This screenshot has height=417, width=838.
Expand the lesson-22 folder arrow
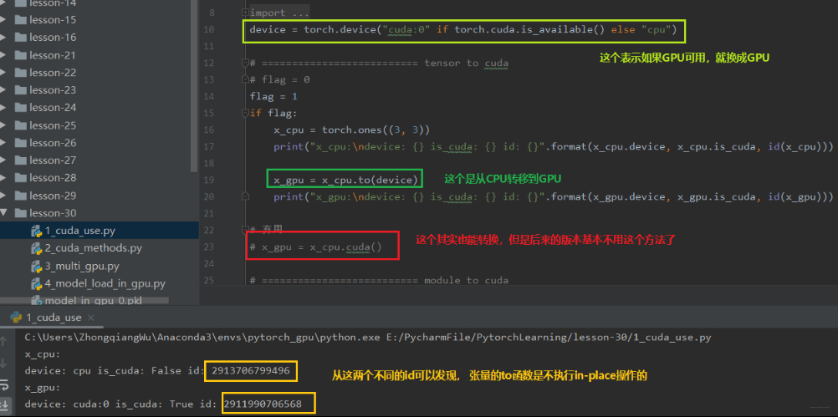point(3,73)
